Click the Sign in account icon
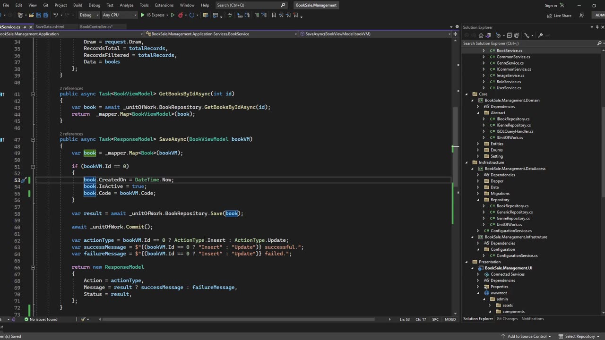Image resolution: width=605 pixels, height=340 pixels. 562,5
